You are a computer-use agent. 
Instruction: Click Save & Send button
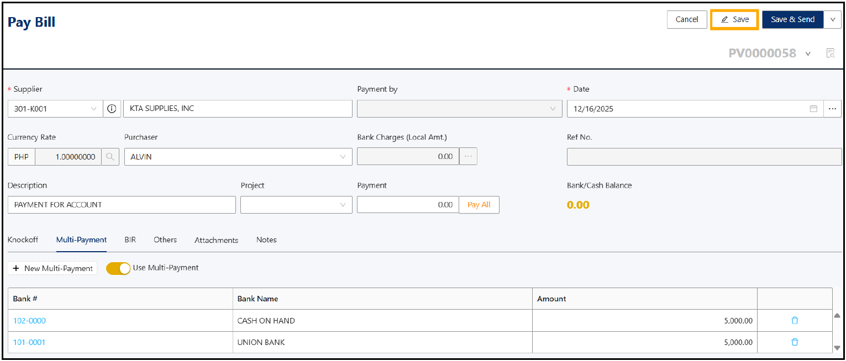792,19
